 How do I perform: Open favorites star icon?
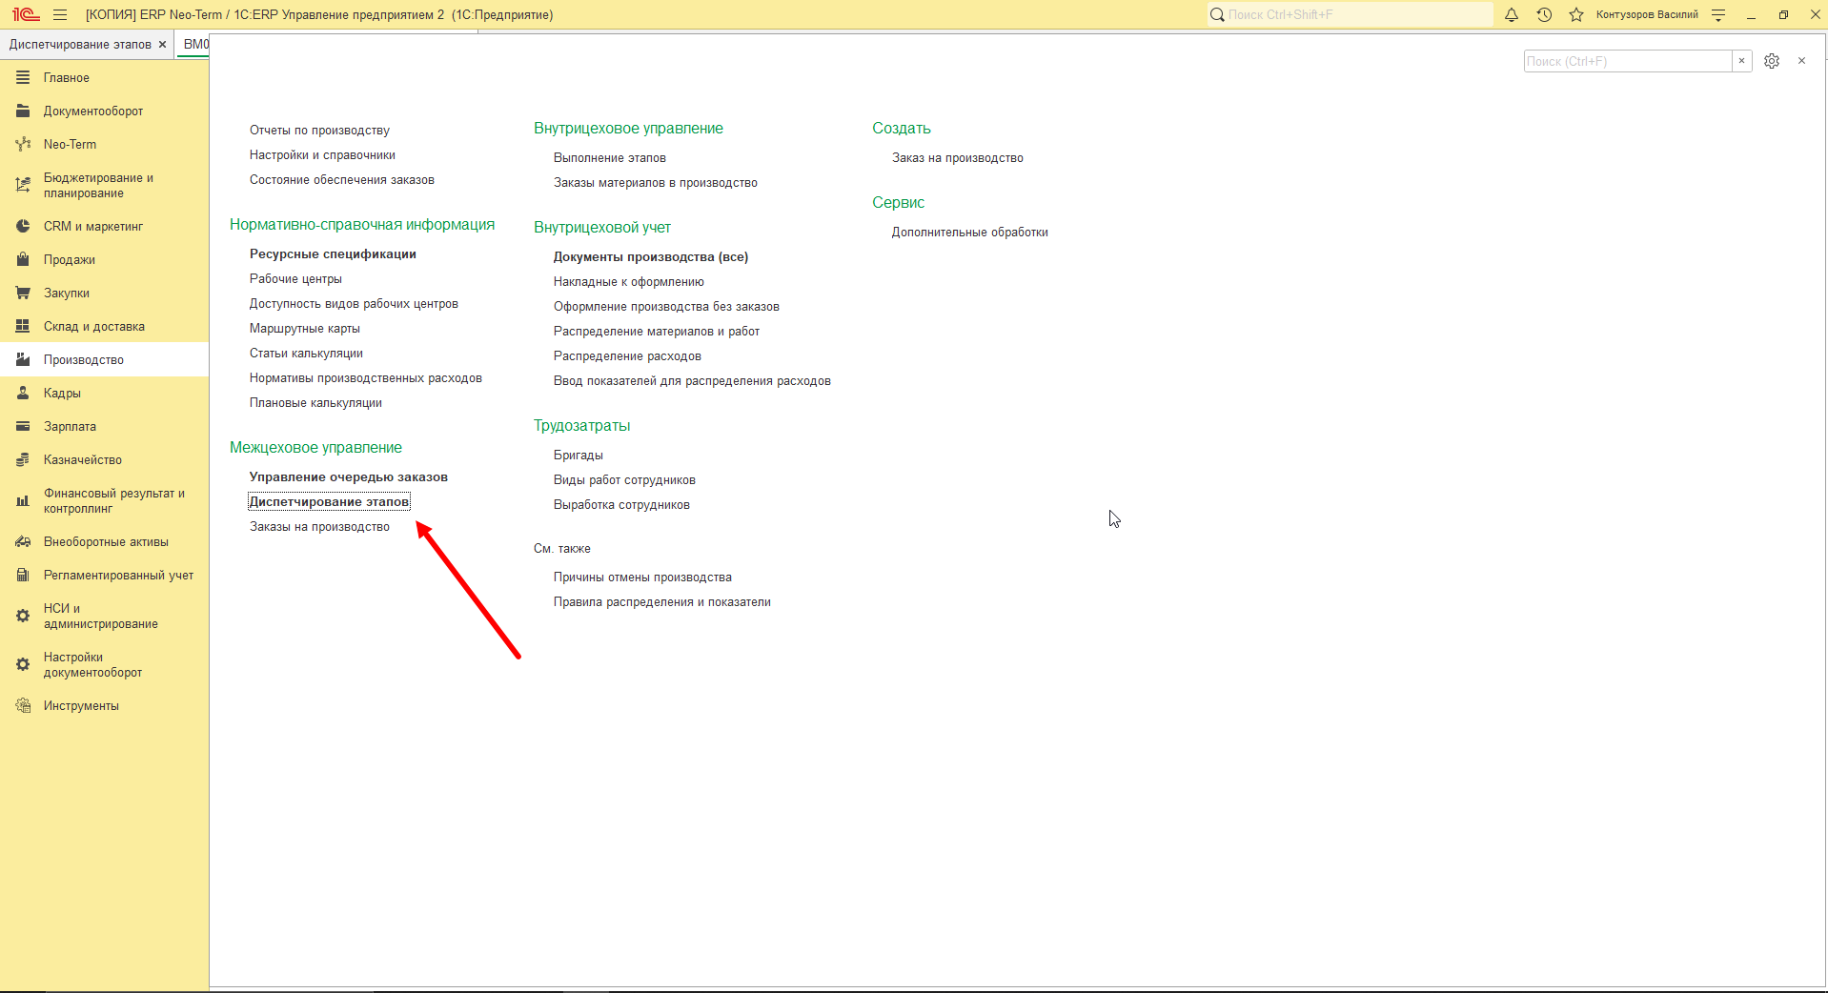click(1576, 14)
